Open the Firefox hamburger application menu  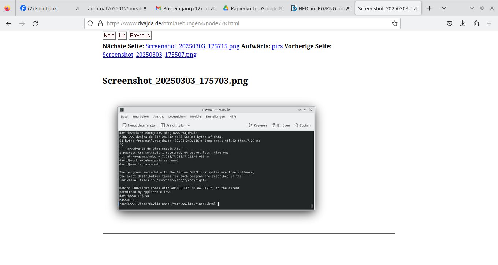coord(489,23)
